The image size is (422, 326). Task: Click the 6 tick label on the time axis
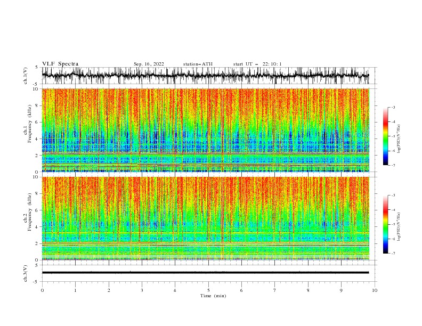click(241, 290)
